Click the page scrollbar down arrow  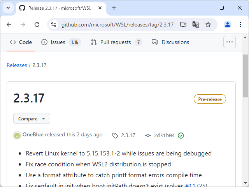[245, 183]
